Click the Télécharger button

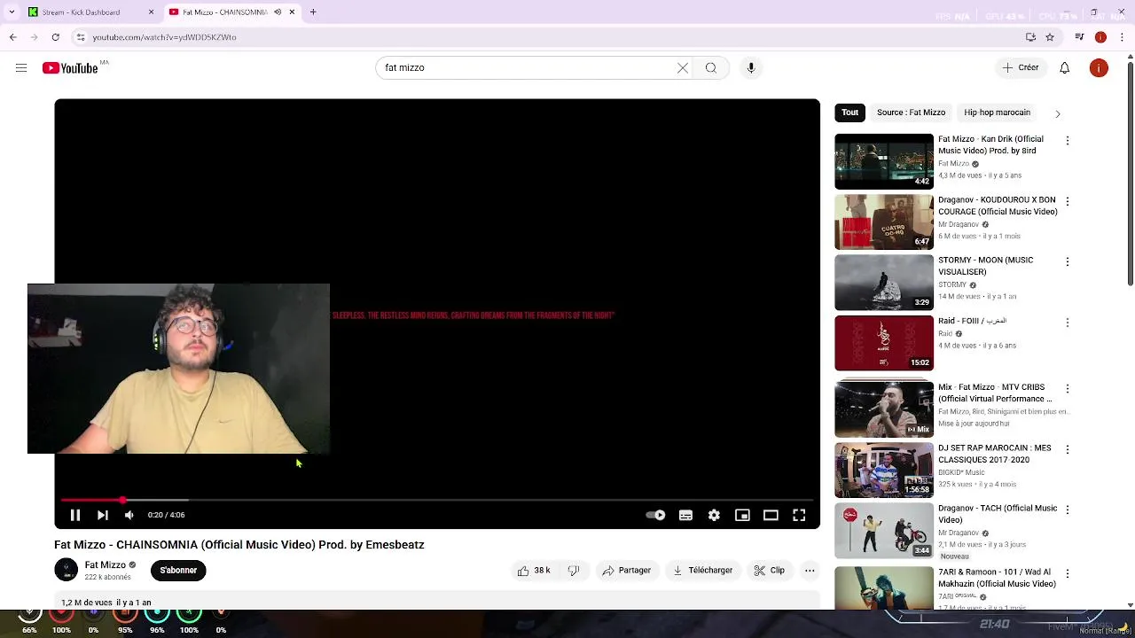coord(702,571)
